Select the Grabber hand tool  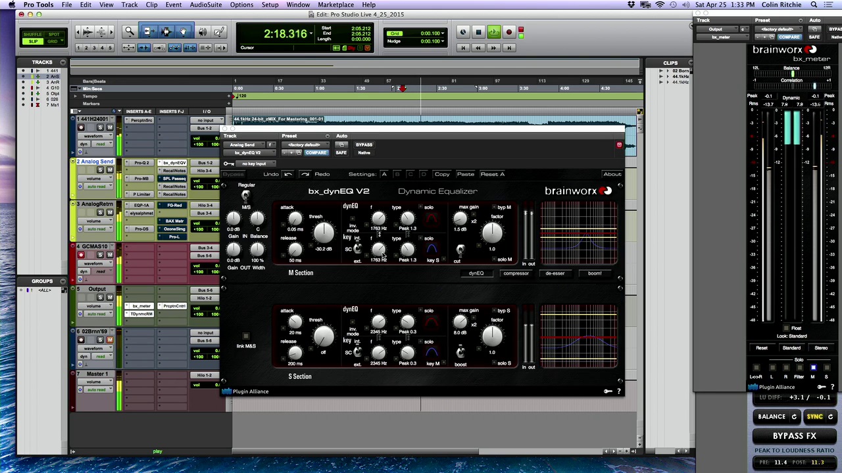184,32
